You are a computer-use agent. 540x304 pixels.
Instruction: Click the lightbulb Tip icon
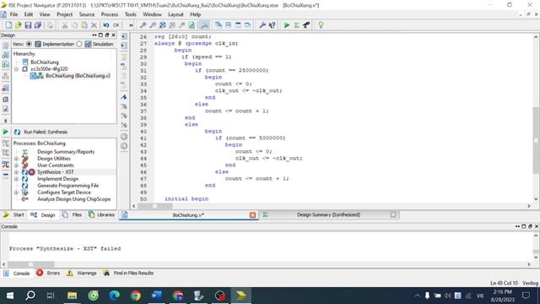[x=321, y=25]
